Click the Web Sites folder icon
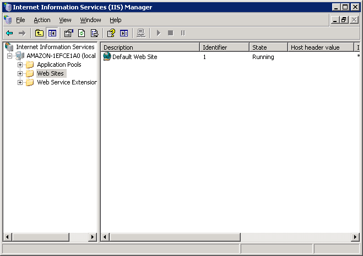 30,73
